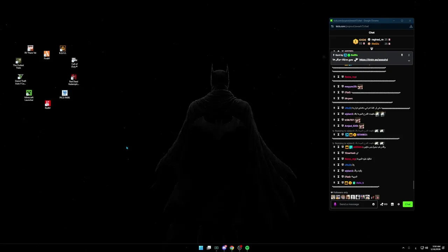Switch to Google Chrome in taskbar
The width and height of the screenshot is (448, 252).
coord(232,248)
